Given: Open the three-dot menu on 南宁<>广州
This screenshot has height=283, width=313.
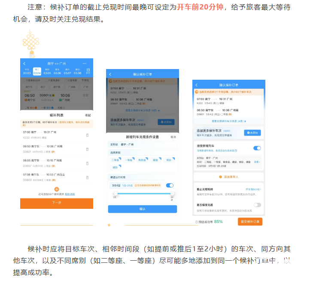Looking at the screenshot, I should pos(85,63).
